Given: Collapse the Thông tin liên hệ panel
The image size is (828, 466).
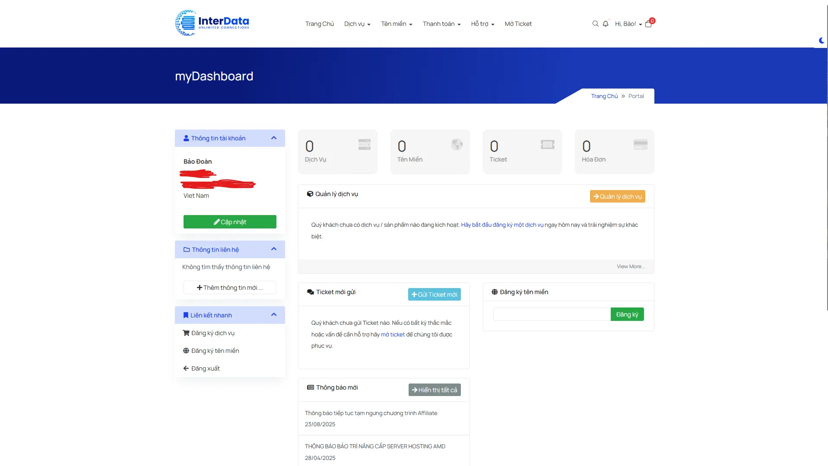Looking at the screenshot, I should point(274,249).
